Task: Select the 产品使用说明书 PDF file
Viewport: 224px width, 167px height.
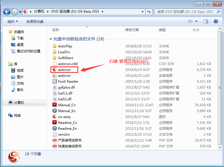Action: [x=70, y=140]
